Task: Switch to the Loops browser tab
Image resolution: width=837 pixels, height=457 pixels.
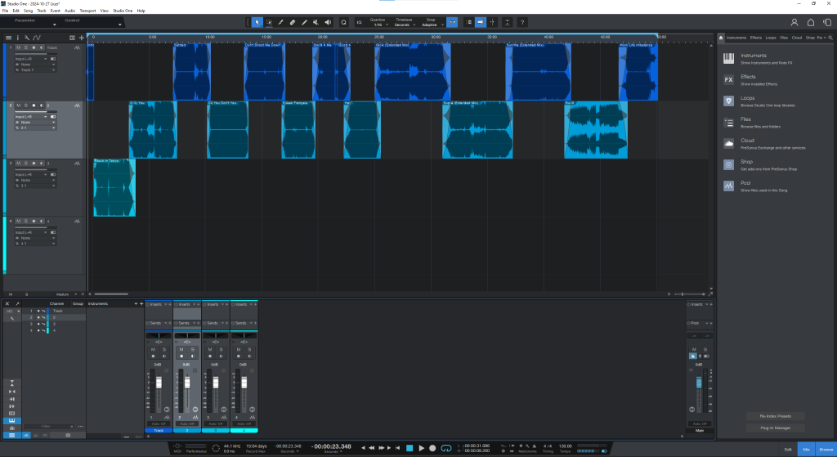Action: tap(771, 38)
